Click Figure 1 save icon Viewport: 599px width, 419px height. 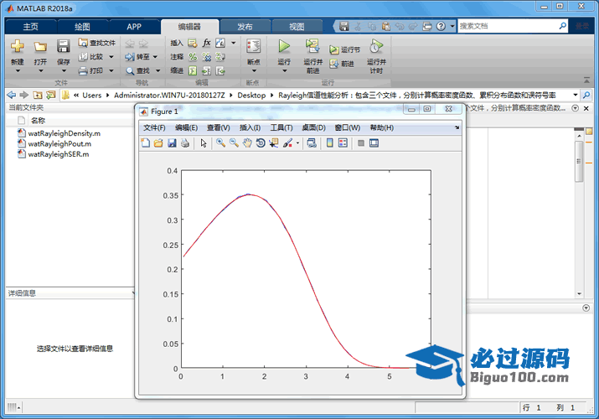(x=172, y=143)
